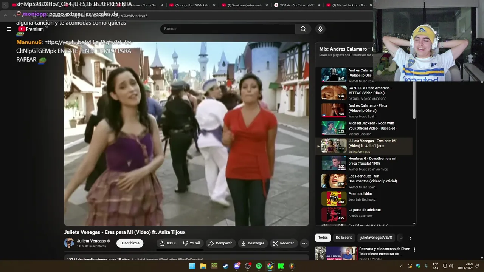Screen dimensions: 484x272
Task: Open Pezzotta y el descenso de River video
Action: click(384, 251)
